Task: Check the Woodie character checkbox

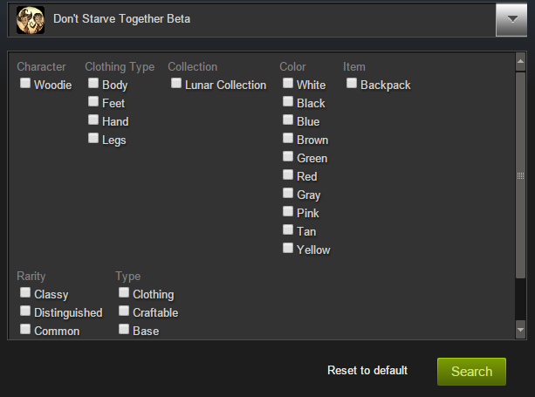Action: point(25,84)
